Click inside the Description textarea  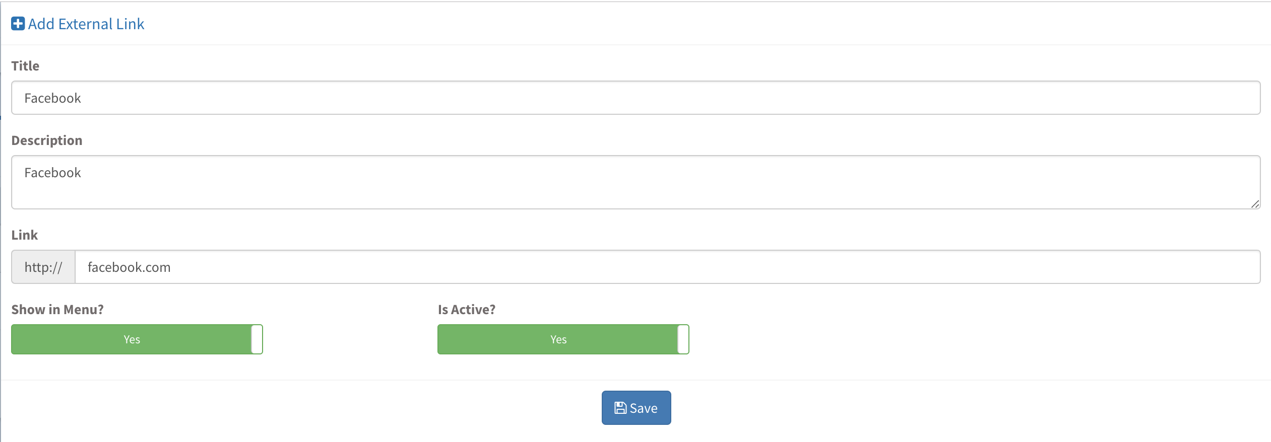tap(636, 182)
